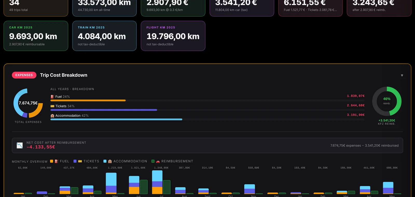Click the 49 trips total label

(18, 10)
